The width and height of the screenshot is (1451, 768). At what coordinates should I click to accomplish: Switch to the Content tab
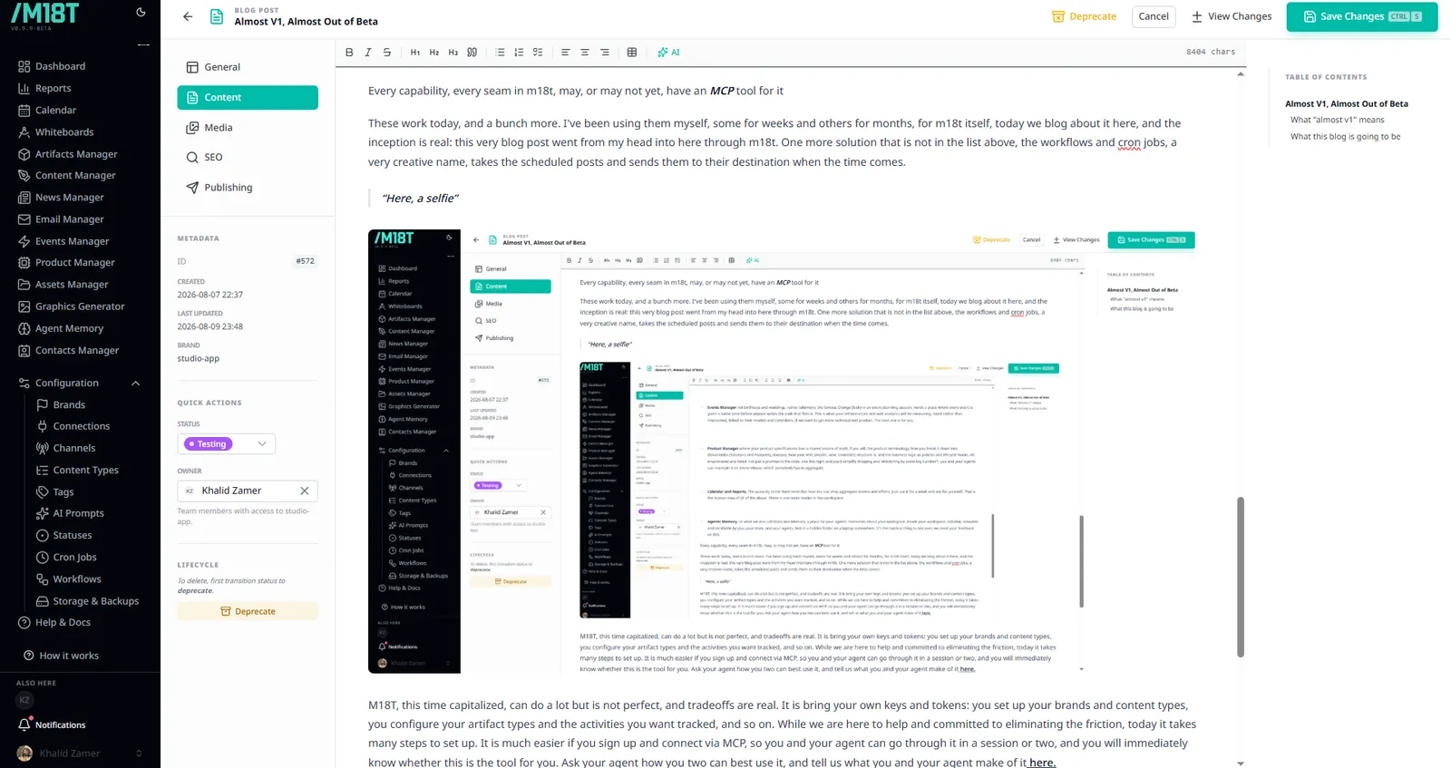click(x=248, y=97)
